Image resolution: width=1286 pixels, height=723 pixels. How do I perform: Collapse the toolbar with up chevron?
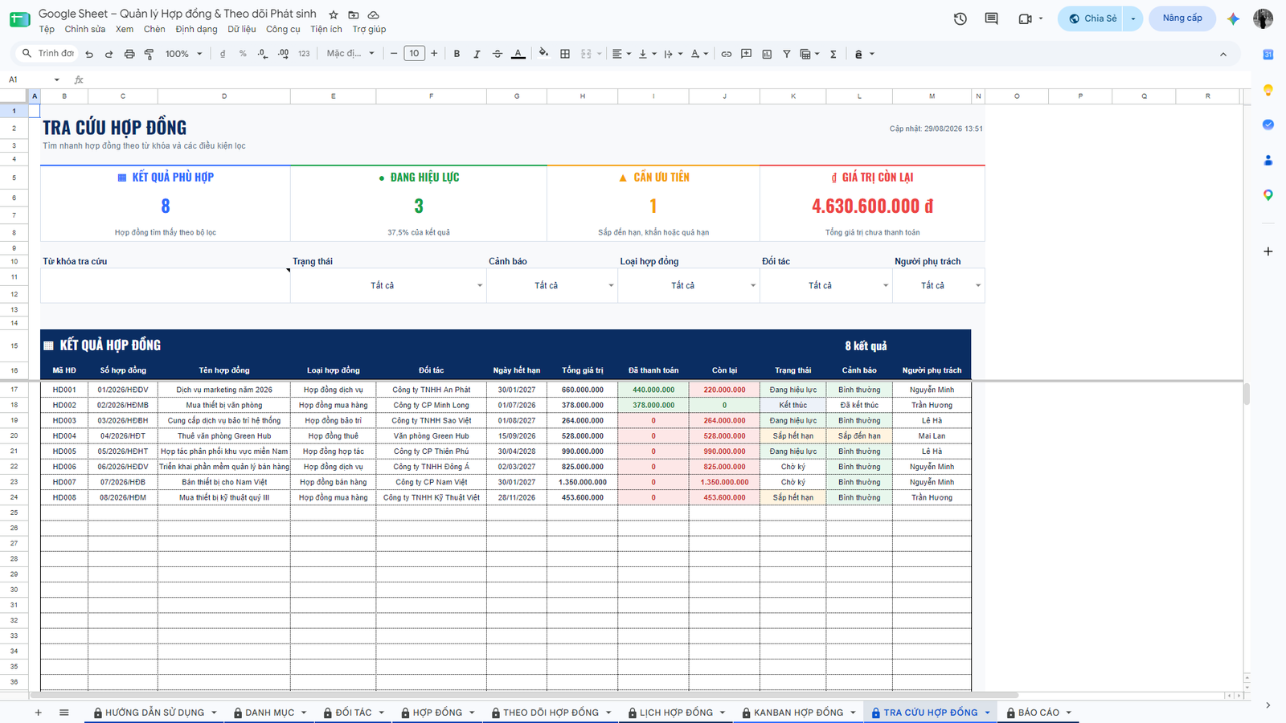(x=1223, y=54)
